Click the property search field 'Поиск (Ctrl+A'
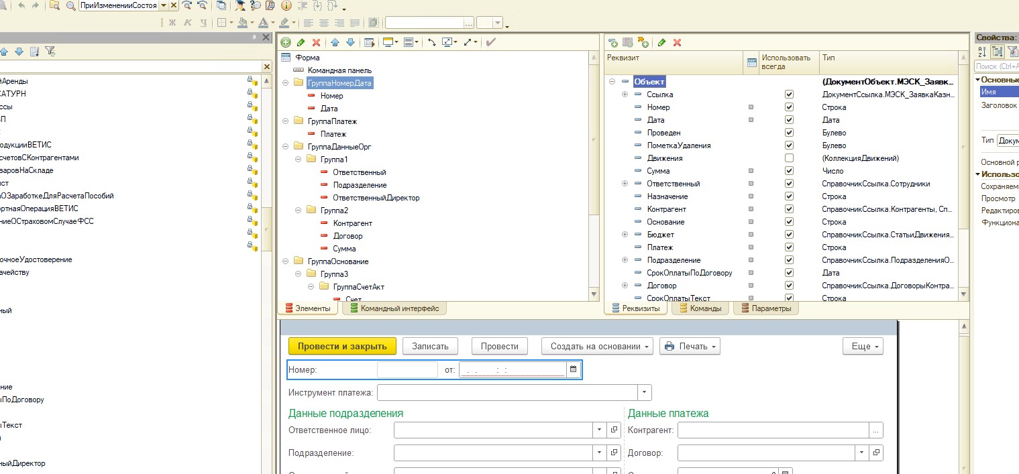 (996, 66)
